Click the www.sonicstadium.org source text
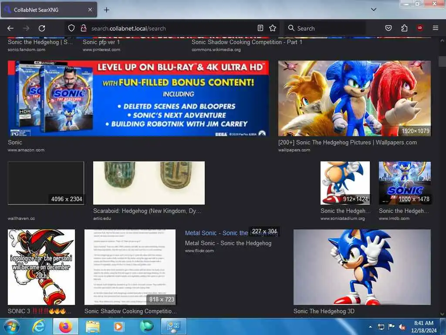The height and width of the screenshot is (335, 446). click(343, 219)
